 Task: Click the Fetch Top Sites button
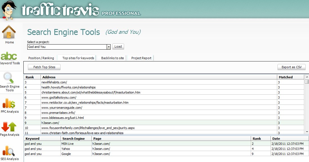(x=44, y=67)
